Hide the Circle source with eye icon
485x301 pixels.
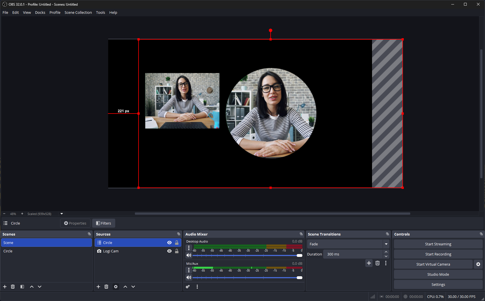point(169,243)
